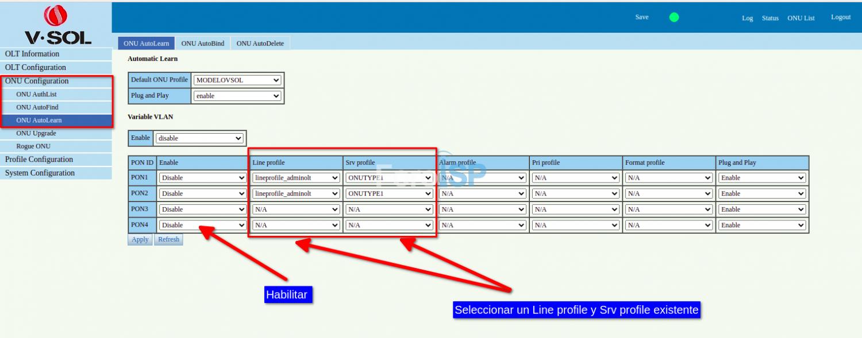Switch to the ONU AutoBind tab

(203, 44)
